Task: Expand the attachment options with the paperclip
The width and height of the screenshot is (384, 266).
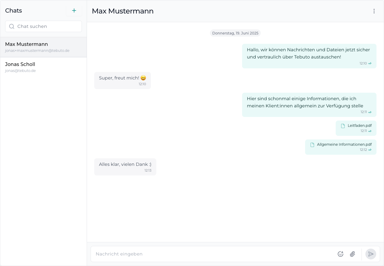Action: 352,254
